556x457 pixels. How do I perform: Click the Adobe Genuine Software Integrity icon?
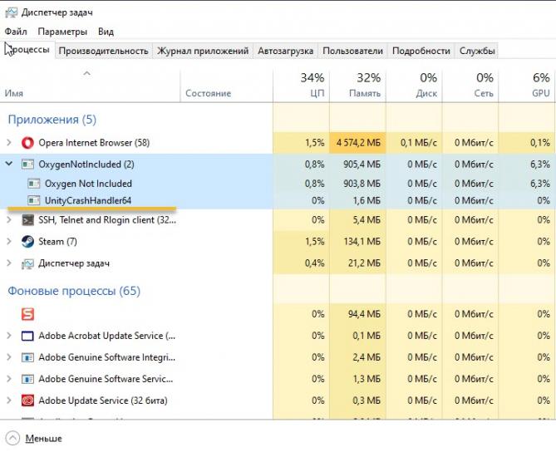point(27,357)
